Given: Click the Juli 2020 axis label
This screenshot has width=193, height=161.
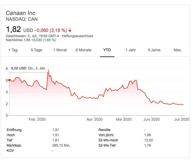Looking at the screenshot, I should point(181,120).
